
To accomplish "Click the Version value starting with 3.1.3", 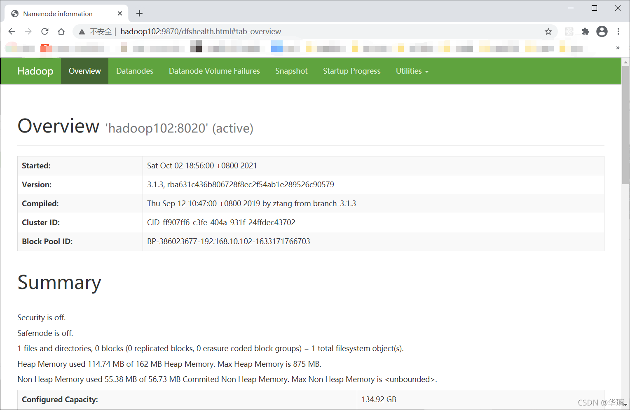I will pos(241,185).
